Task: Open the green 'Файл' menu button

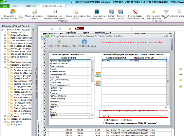Action: pyautogui.click(x=5, y=6)
